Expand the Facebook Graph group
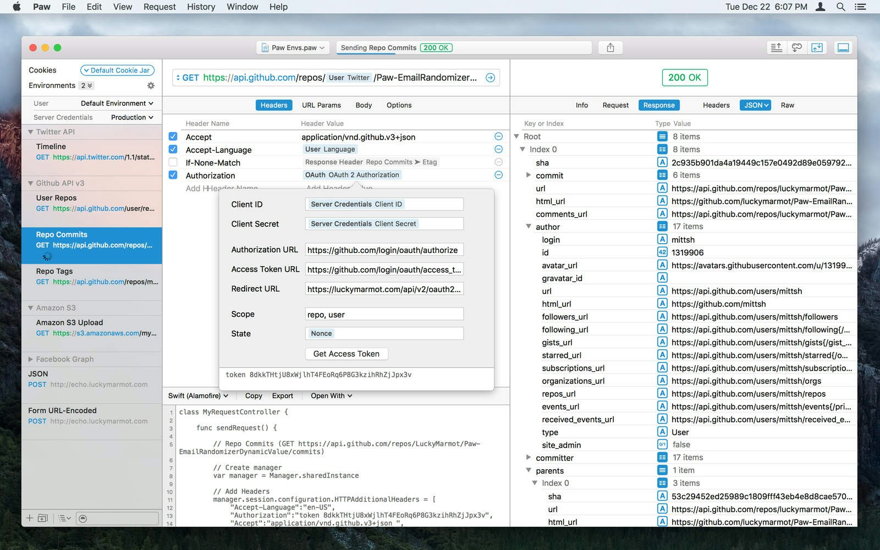Viewport: 880px width, 550px height. pos(31,359)
